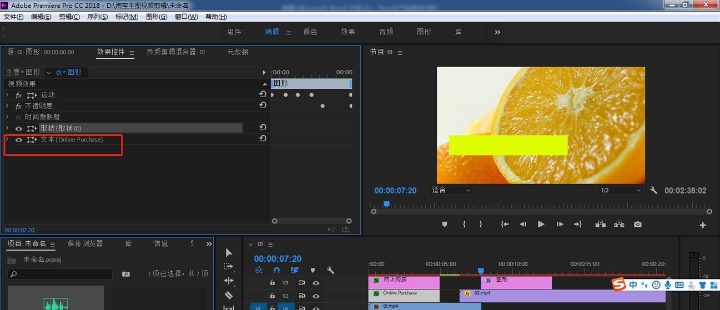Go to Out point in Program monitor
The height and width of the screenshot is (310, 720).
click(x=578, y=225)
